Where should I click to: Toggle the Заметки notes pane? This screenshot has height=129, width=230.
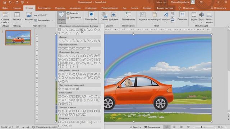click(135, 127)
